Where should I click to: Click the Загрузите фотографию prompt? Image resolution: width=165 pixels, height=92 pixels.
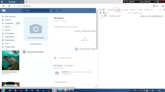[35, 52]
